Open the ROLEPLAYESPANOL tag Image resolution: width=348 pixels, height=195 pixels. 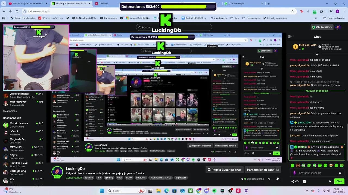160,178
